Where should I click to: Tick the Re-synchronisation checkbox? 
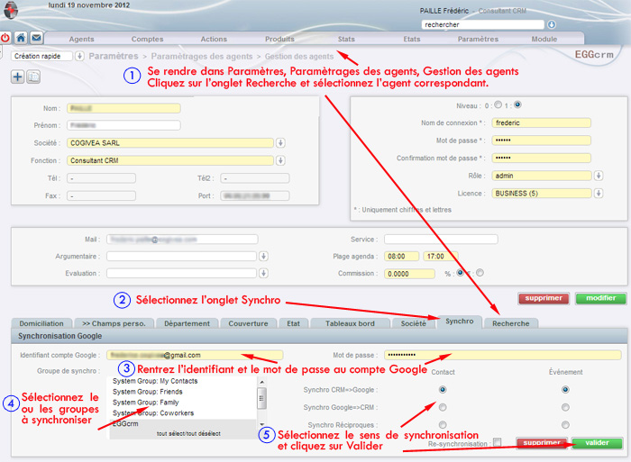498,442
